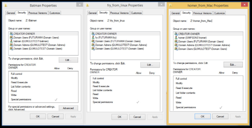Click the Edit button in Batman Properties
This screenshot has width=252, height=128.
(68, 60)
